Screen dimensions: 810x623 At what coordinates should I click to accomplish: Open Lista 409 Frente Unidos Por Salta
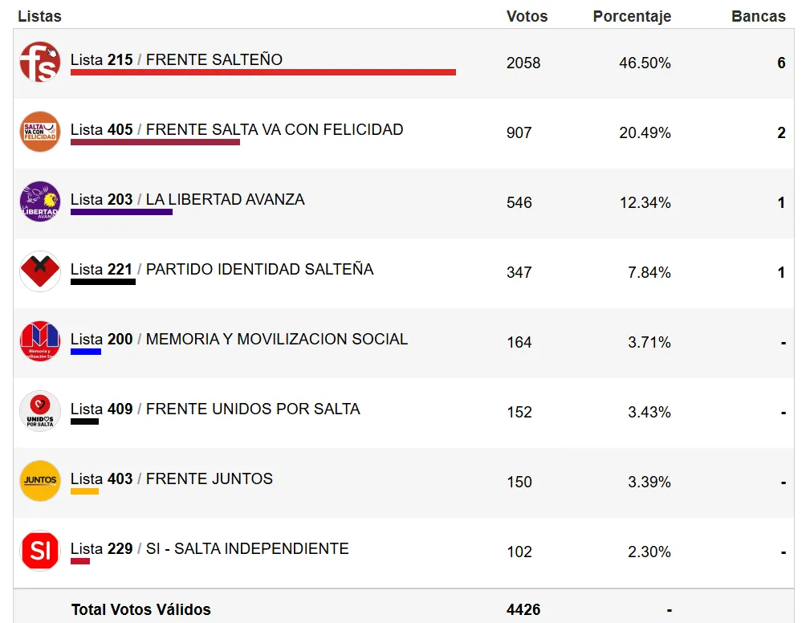click(x=215, y=409)
